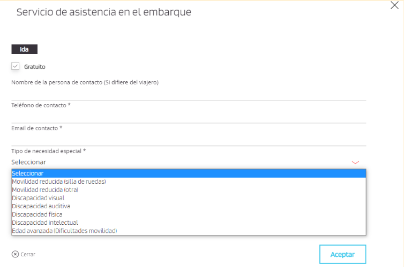Viewport: 404px width, 267px height.
Task: Click the Teléfono de contacto field
Action: pyautogui.click(x=188, y=116)
